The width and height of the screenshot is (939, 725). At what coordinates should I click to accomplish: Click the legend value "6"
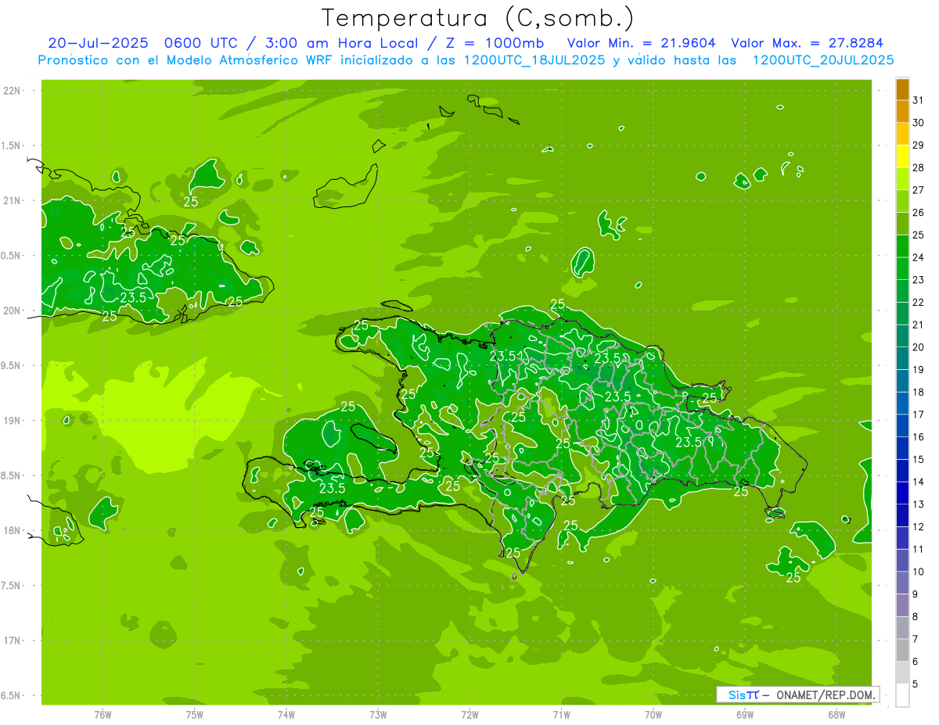[x=915, y=662]
